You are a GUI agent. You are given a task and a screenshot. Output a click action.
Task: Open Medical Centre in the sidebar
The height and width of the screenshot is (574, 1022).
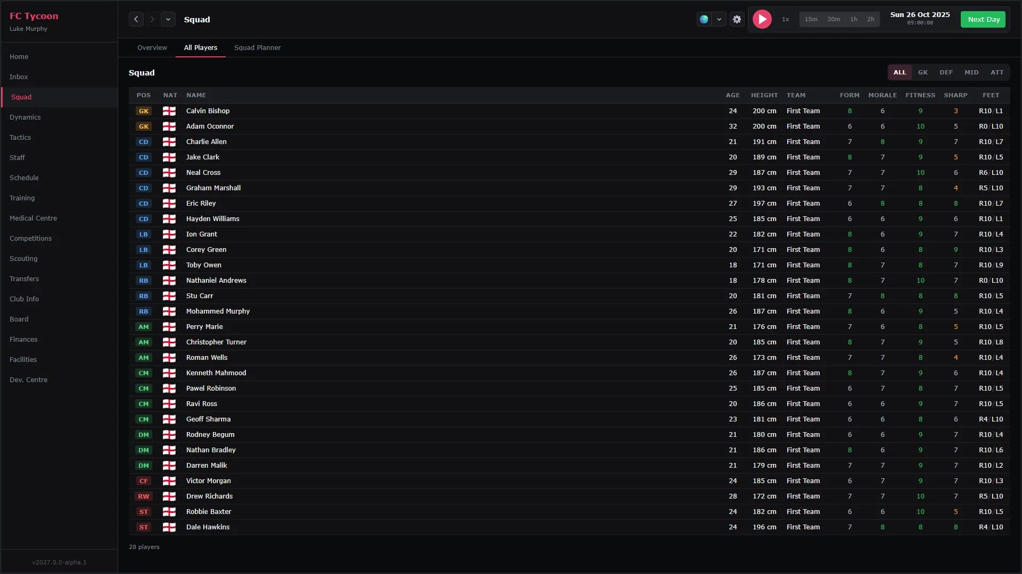coord(59,218)
